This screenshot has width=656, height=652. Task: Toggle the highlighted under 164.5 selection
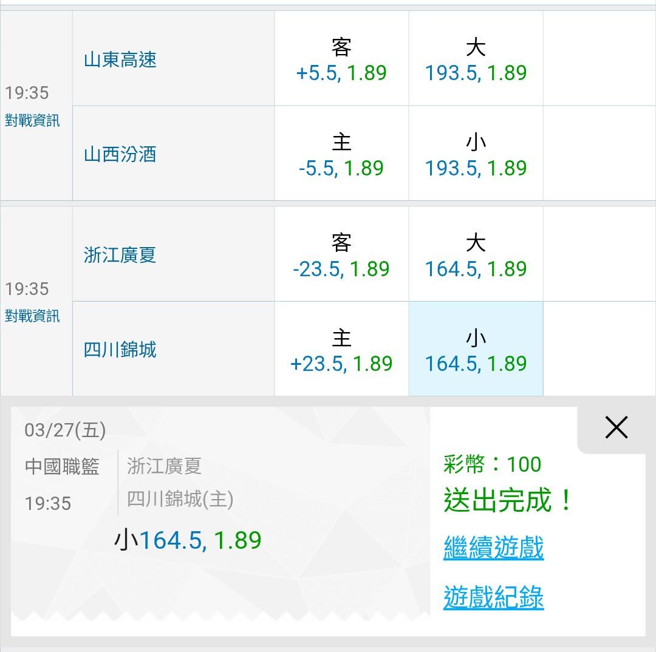click(476, 350)
